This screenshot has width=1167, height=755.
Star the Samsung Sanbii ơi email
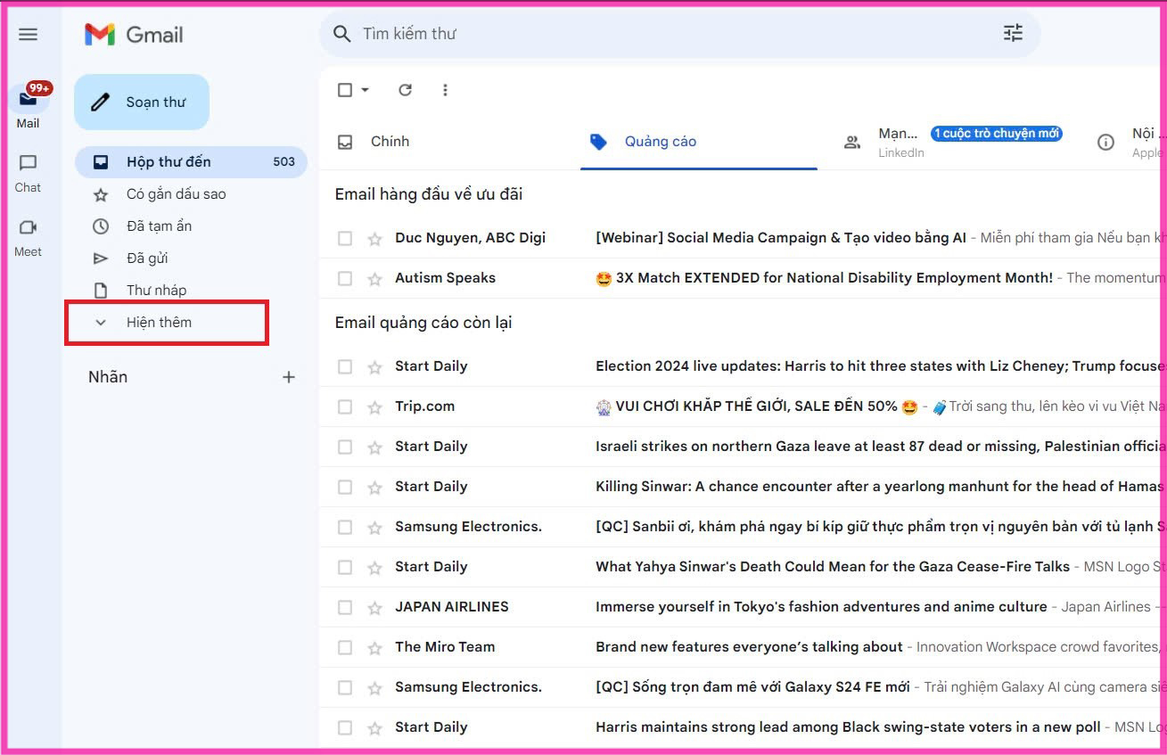(374, 528)
